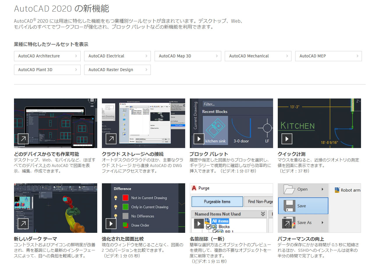Click the heading ブロック パレット
The width and height of the screenshot is (375, 271).
209,154
